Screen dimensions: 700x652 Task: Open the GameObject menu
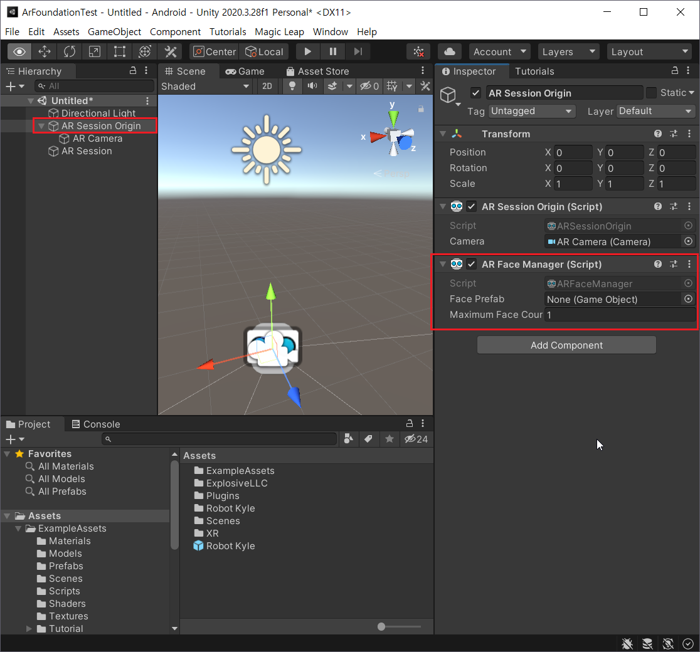pyautogui.click(x=114, y=32)
